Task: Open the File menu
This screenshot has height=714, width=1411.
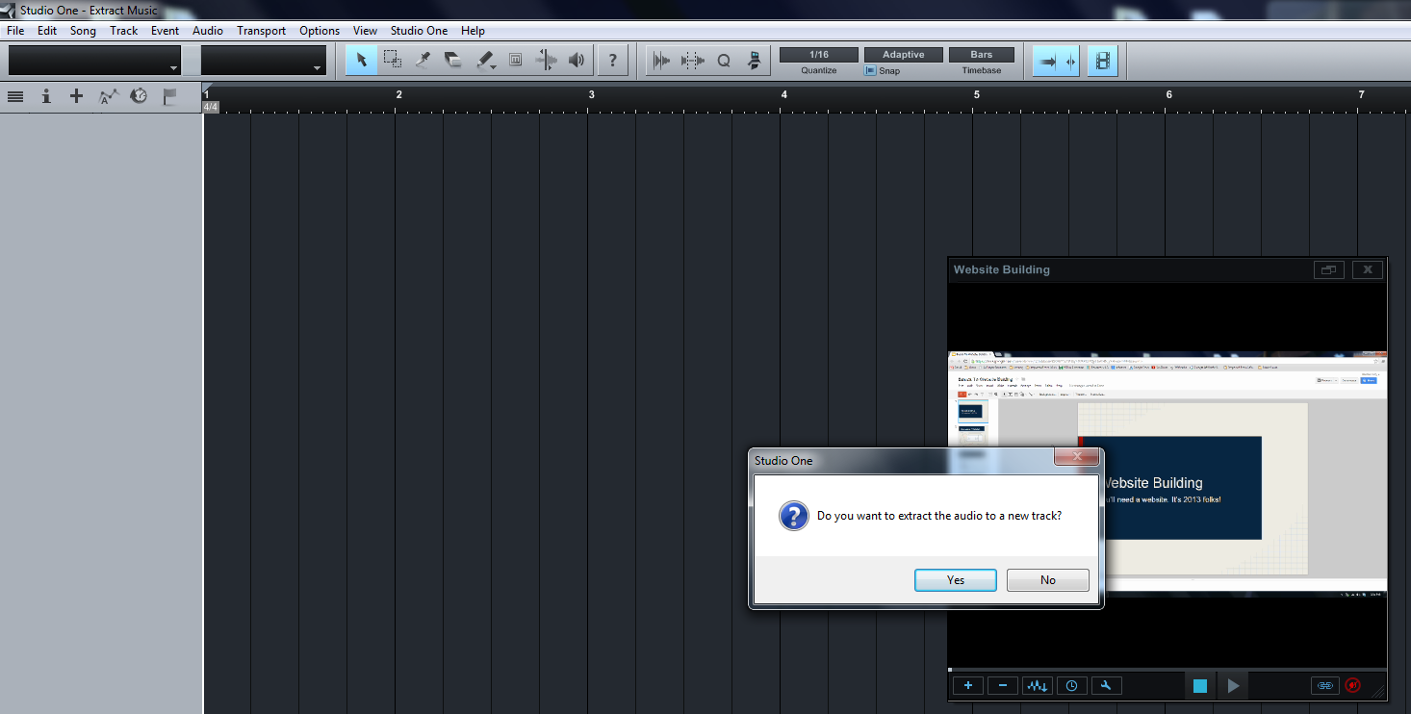Action: click(x=15, y=31)
